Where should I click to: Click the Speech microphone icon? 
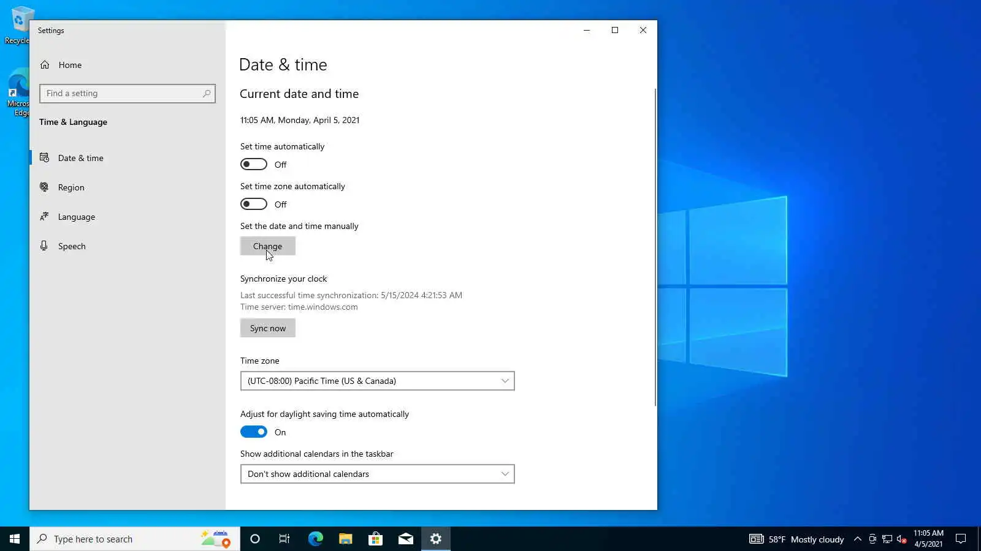[x=44, y=246]
